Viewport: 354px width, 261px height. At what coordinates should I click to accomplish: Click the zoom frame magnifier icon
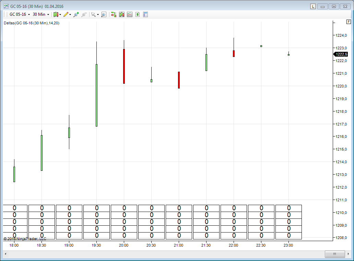[104, 14]
